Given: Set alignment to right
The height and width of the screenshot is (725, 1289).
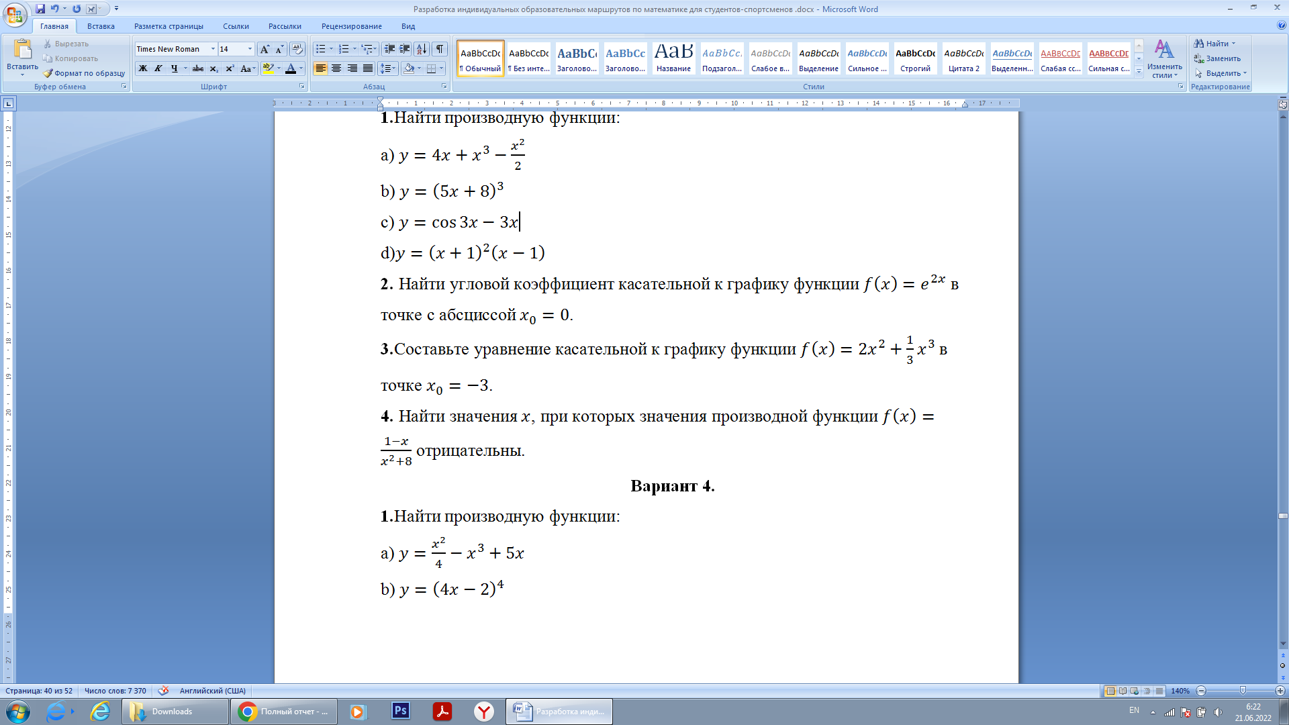Looking at the screenshot, I should click(x=352, y=68).
